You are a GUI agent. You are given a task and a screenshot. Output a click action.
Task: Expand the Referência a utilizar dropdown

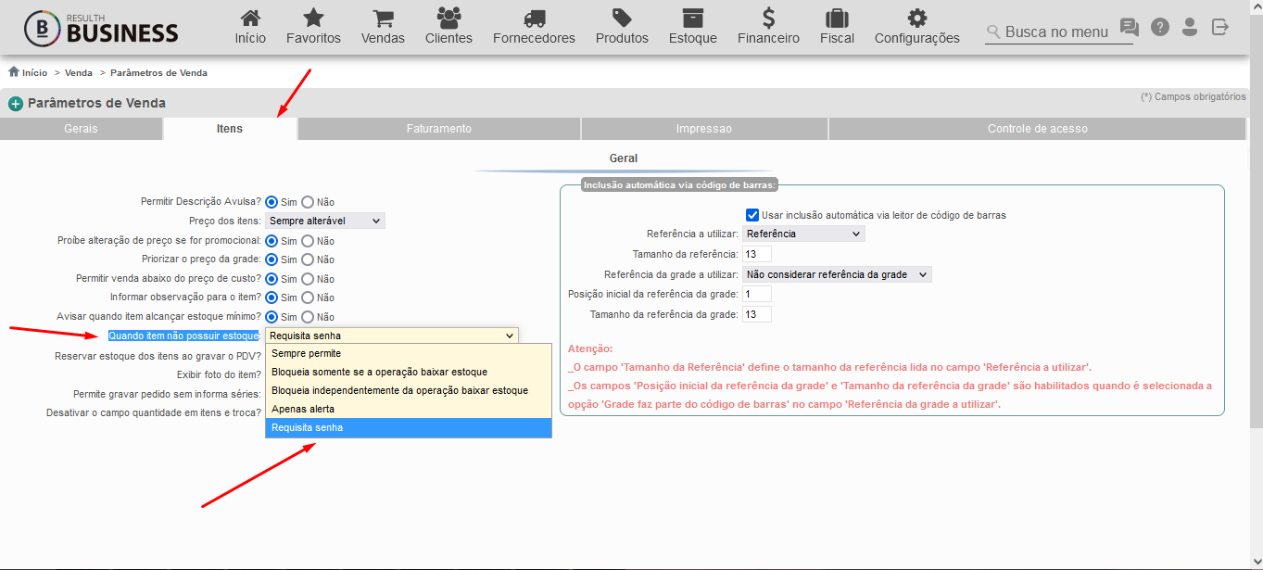[803, 234]
